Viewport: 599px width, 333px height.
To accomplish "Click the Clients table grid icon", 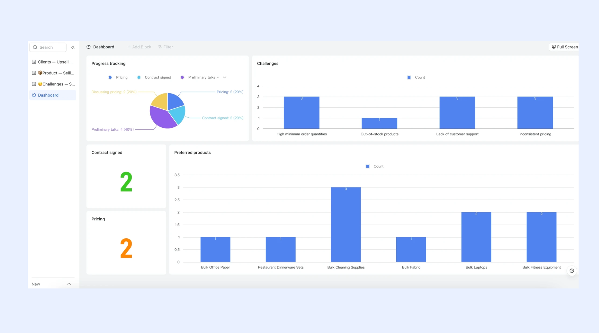I will 34,62.
